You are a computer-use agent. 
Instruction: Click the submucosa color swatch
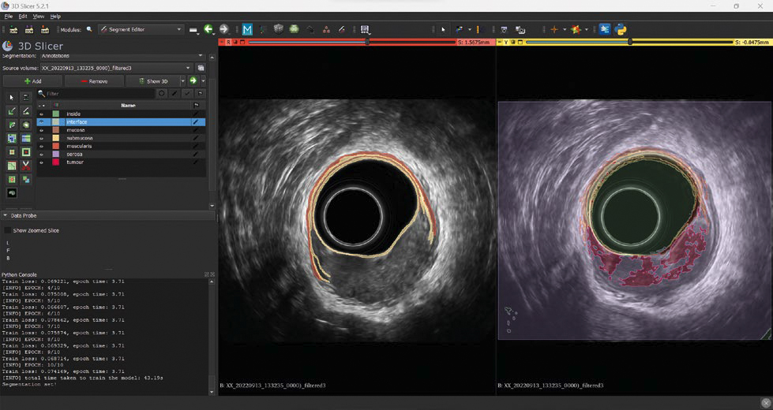pos(56,138)
